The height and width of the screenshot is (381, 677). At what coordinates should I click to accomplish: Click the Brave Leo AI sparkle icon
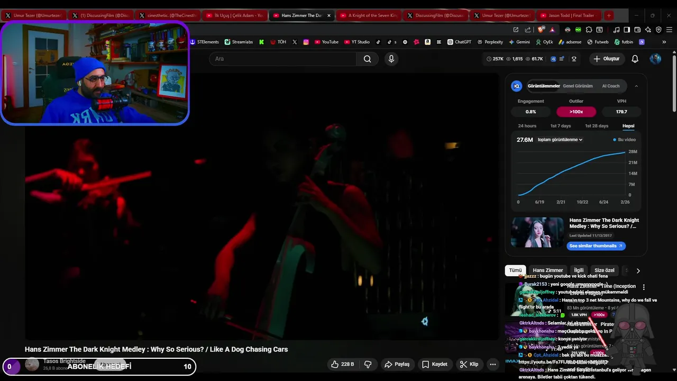[648, 30]
